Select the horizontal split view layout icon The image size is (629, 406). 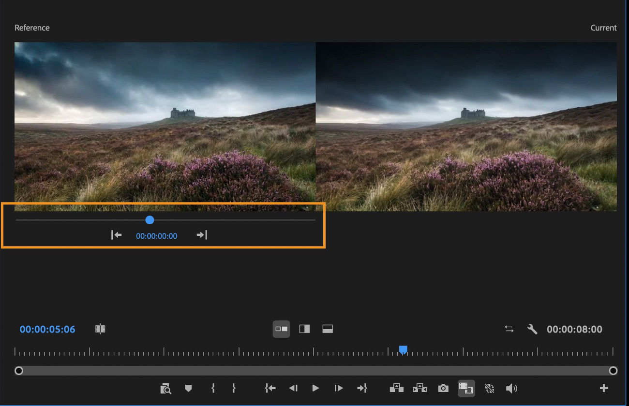tap(327, 329)
